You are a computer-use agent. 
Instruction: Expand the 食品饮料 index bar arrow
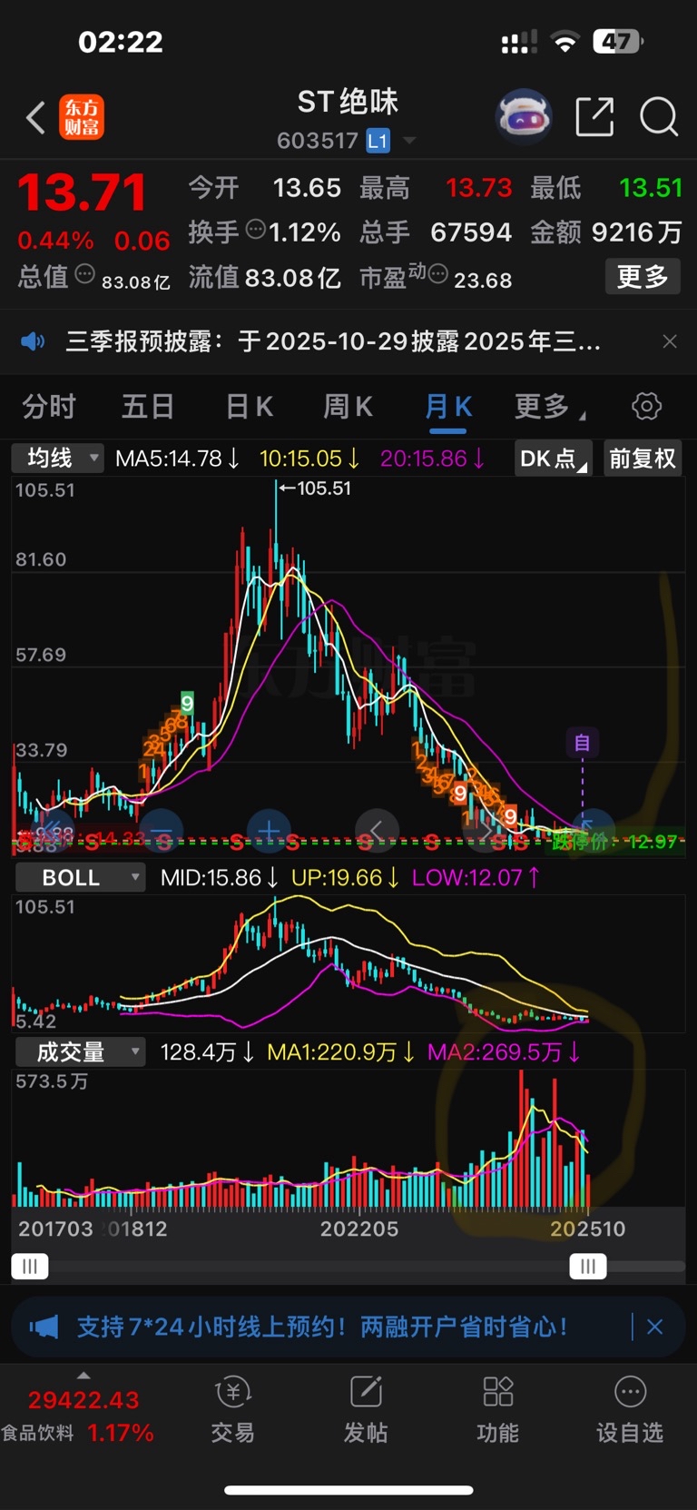83,1376
